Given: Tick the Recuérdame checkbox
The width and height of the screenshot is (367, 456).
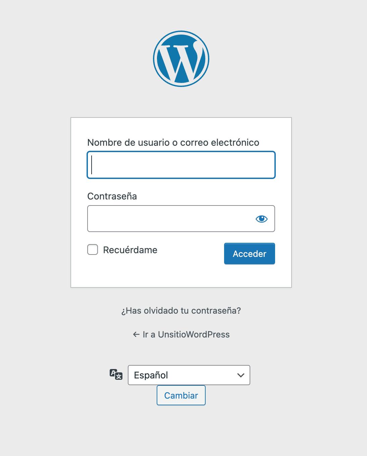Looking at the screenshot, I should click(x=93, y=249).
